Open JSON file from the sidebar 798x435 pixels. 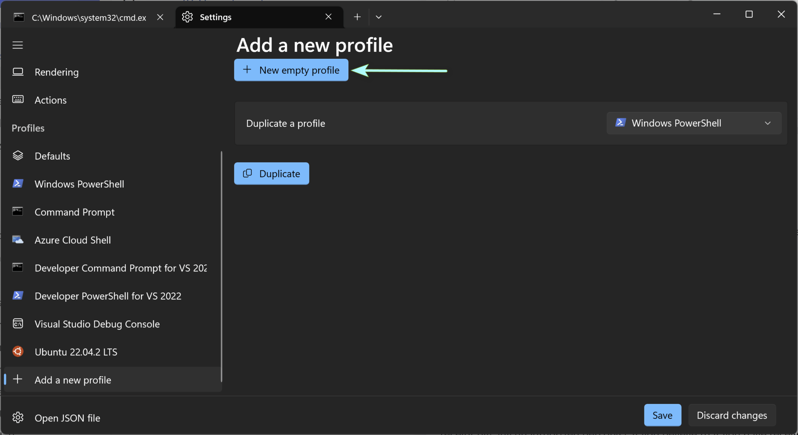point(67,418)
